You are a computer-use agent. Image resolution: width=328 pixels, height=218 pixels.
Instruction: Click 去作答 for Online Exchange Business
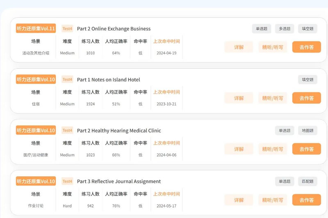[306, 47]
